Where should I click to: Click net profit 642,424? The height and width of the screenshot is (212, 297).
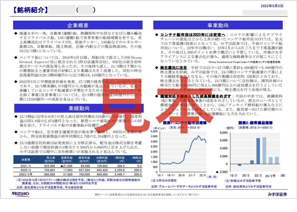(x=102, y=170)
